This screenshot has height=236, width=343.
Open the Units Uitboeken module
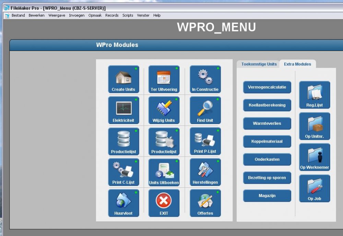click(164, 172)
